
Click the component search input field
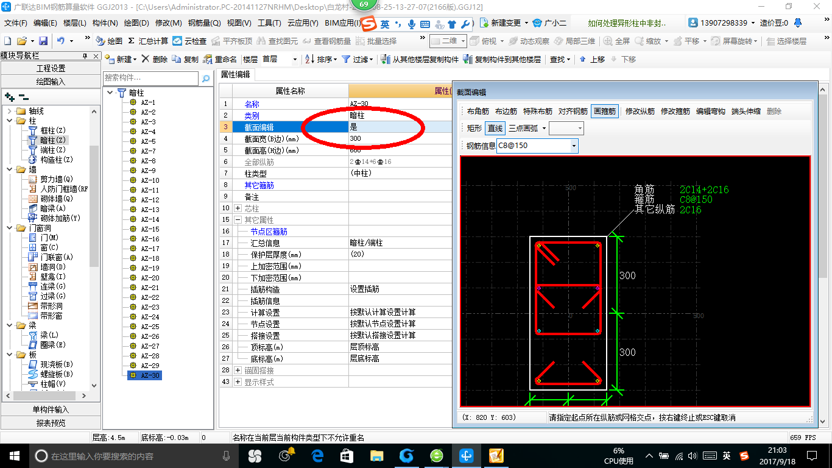tap(150, 78)
